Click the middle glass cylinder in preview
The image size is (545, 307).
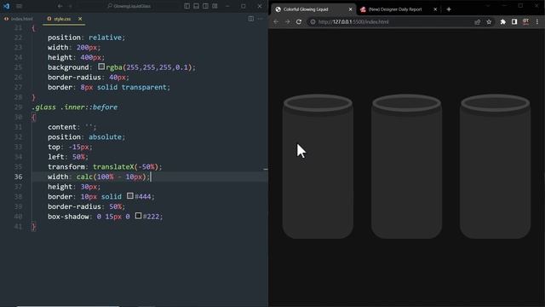pos(407,166)
